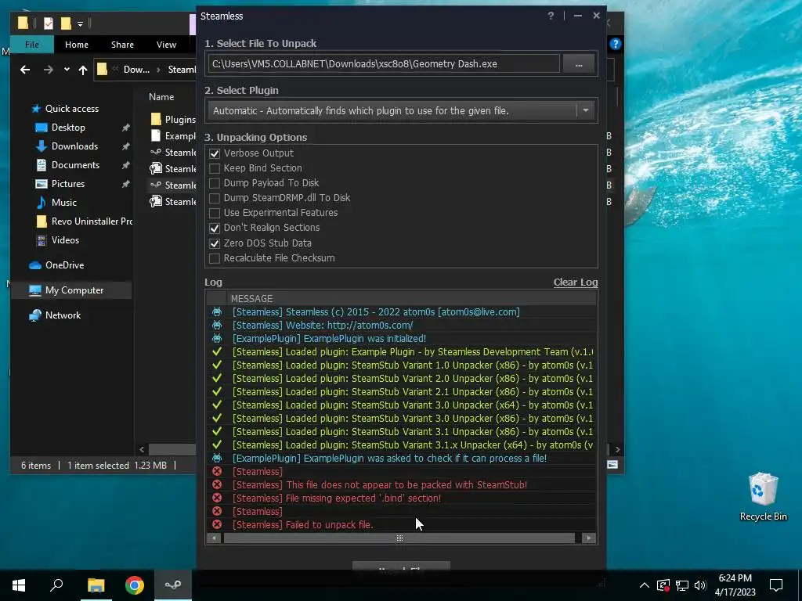Select Network in navigation pane

pos(63,315)
